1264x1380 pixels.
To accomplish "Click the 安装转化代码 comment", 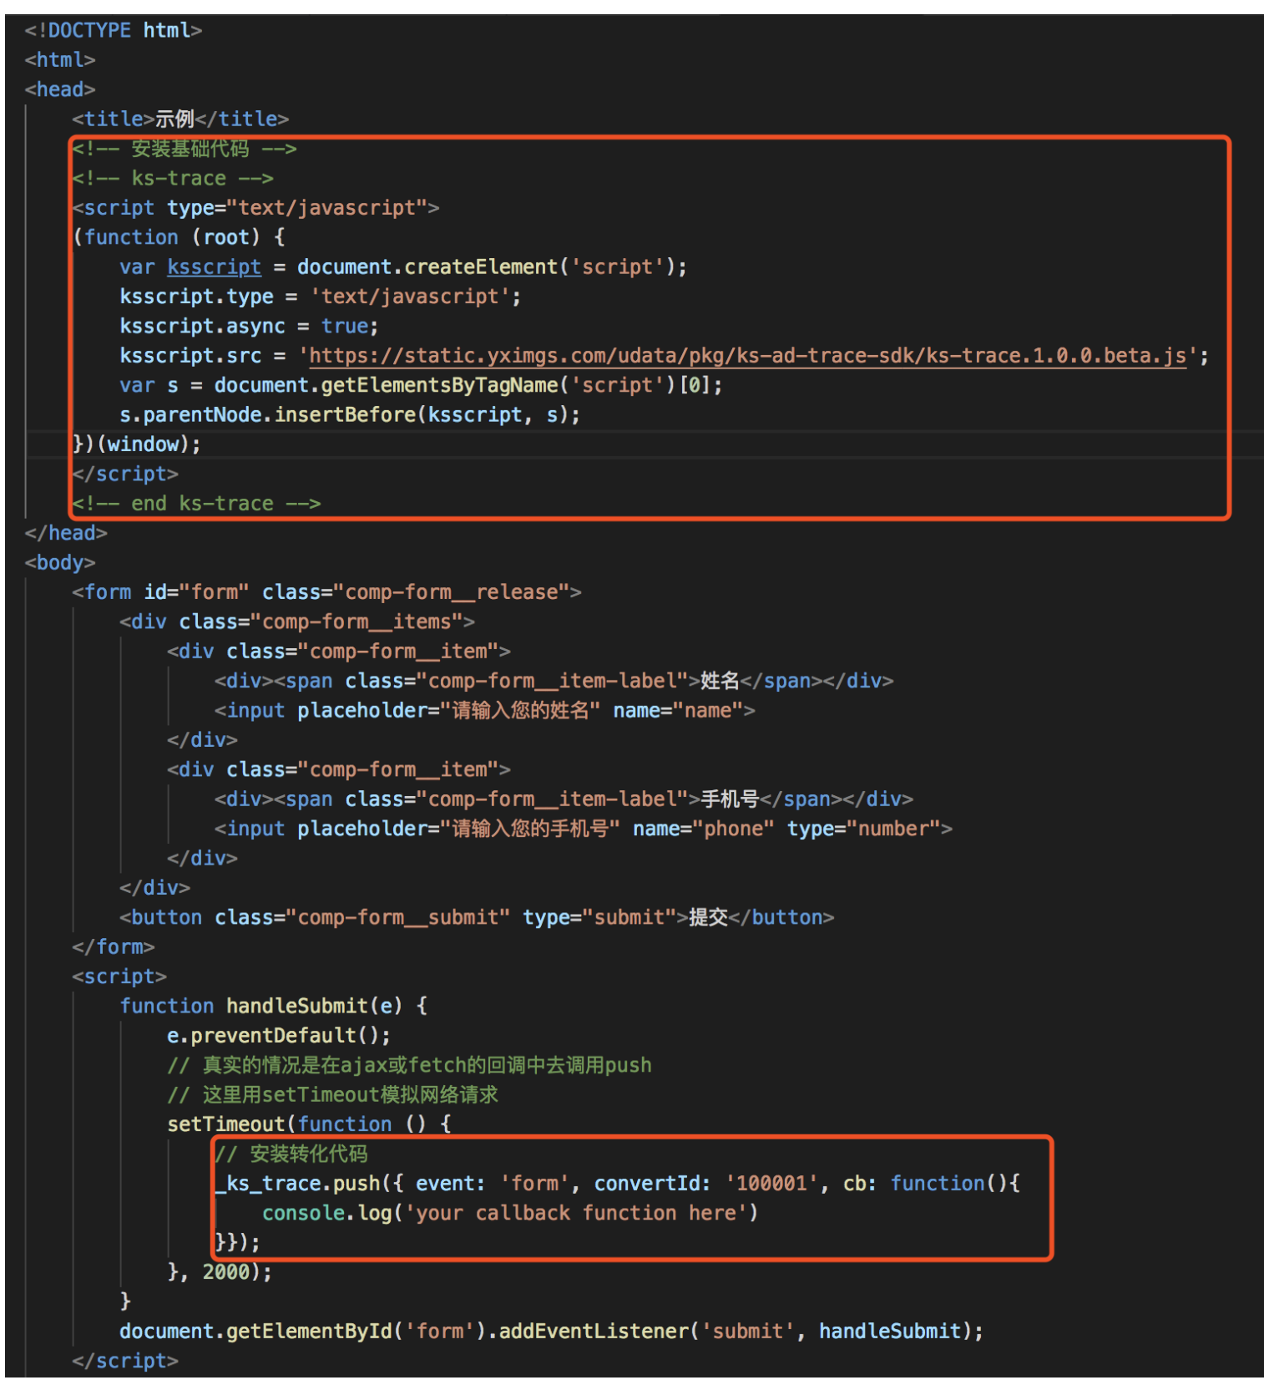I will [307, 1154].
